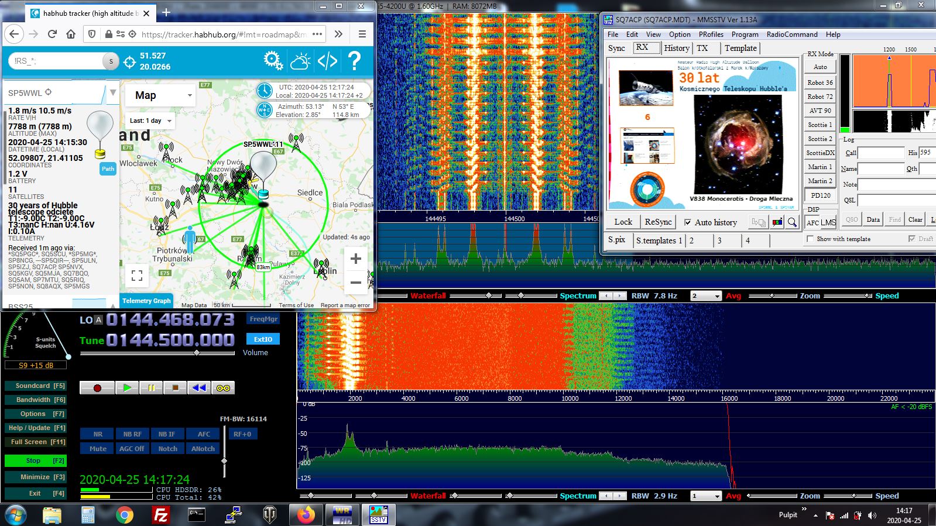Toggle the HDSDR loop playback button
The height and width of the screenshot is (526, 936).
[x=223, y=388]
